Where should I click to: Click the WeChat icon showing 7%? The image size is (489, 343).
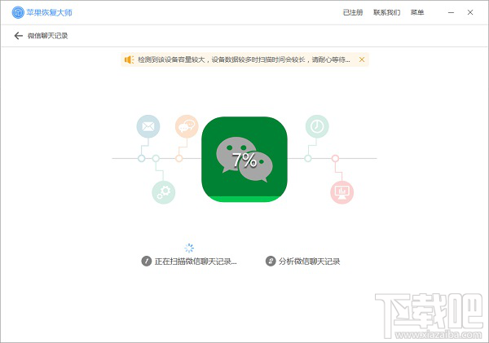[244, 160]
